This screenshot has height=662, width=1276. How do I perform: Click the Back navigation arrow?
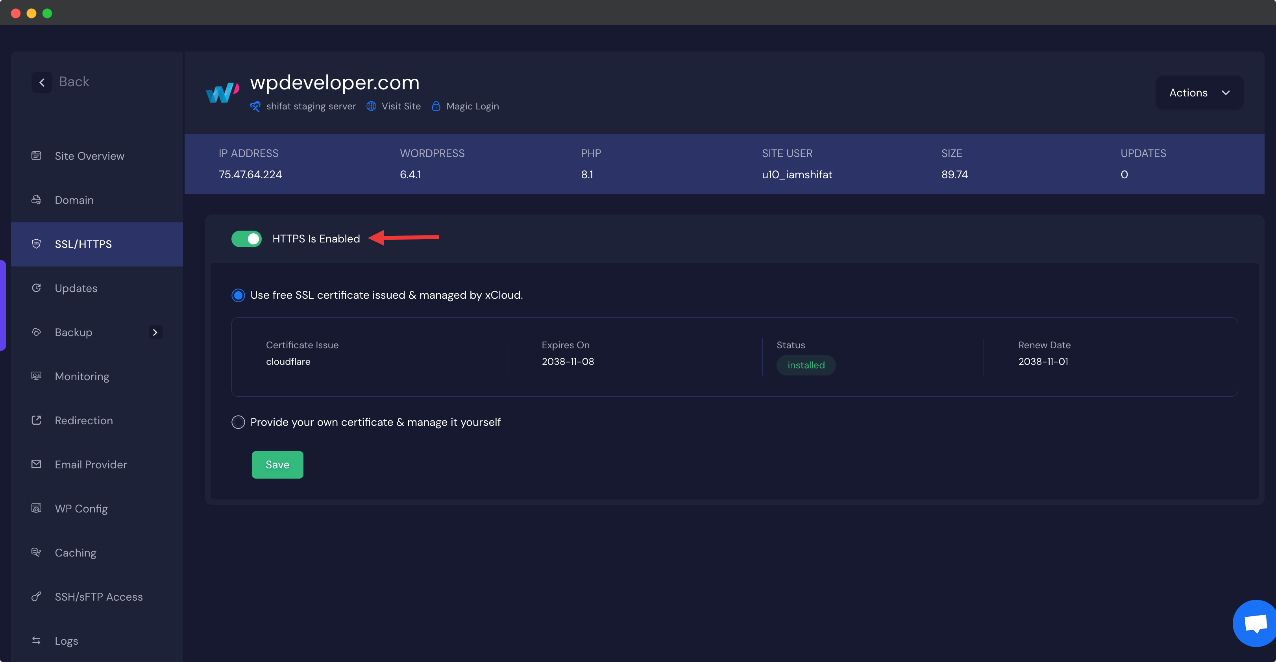(x=42, y=82)
